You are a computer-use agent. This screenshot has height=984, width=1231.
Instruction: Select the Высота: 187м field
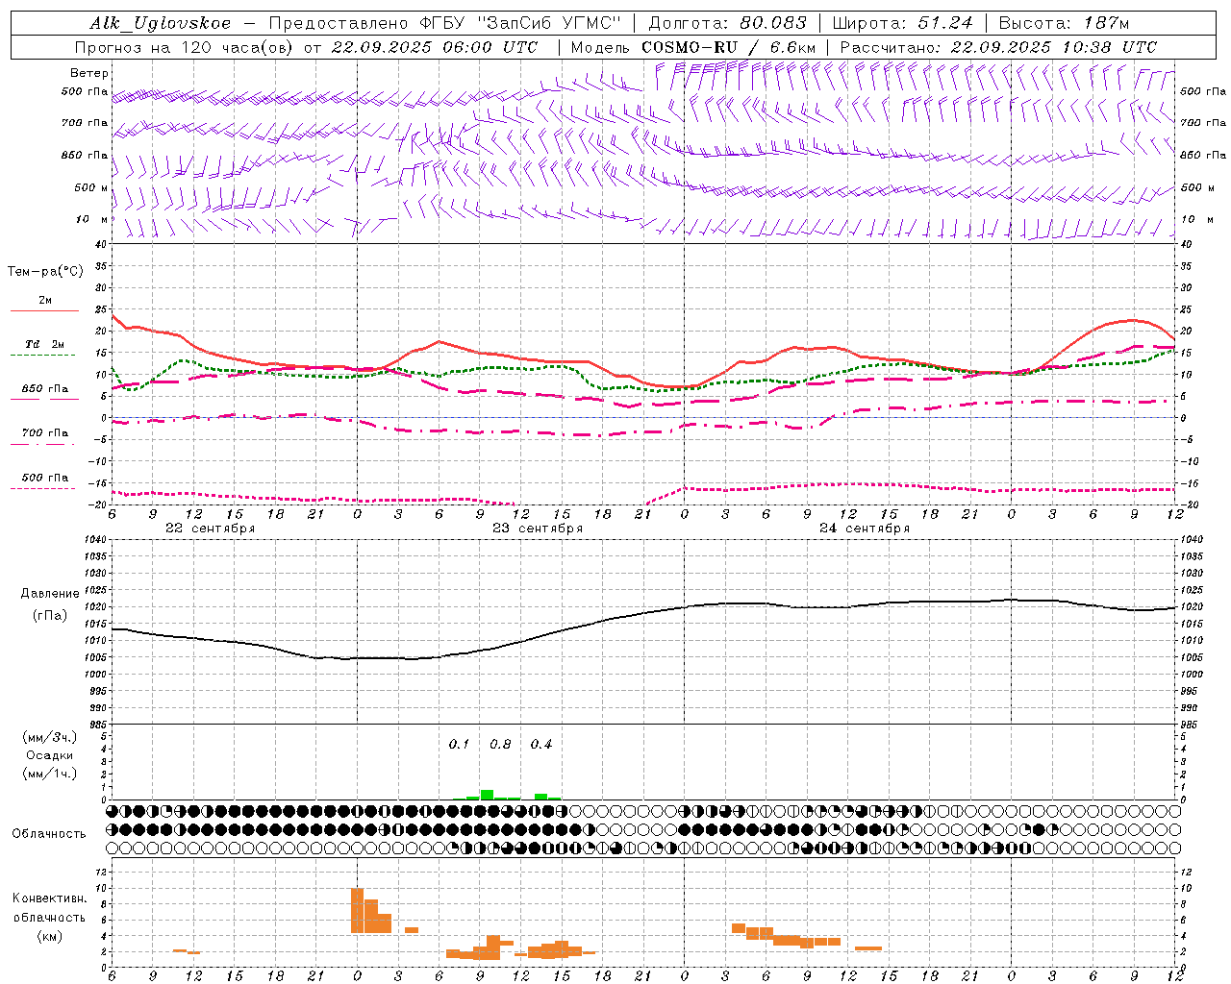click(x=1064, y=23)
